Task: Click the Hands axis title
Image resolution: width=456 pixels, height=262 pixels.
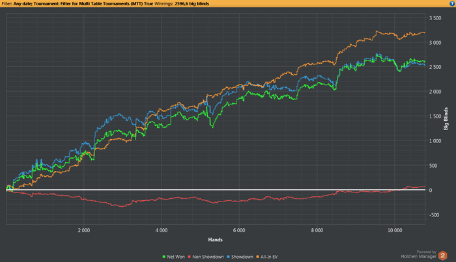Action: (x=215, y=240)
